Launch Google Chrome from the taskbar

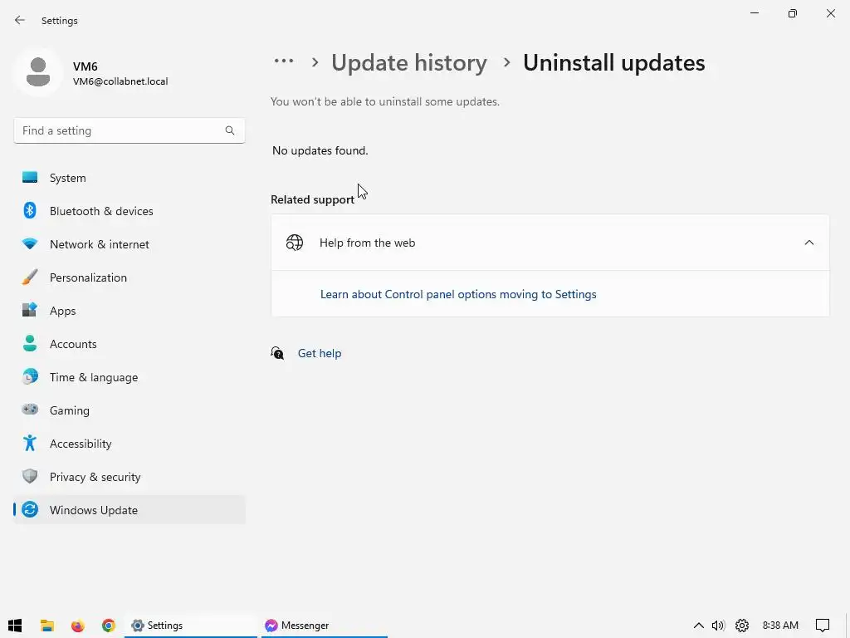(x=109, y=626)
